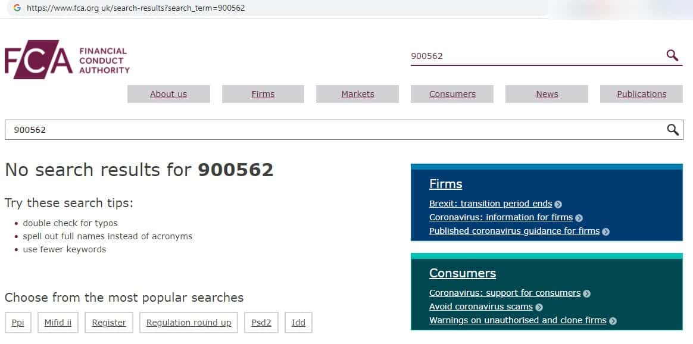
Task: Open the News navigation menu
Action: [x=547, y=94]
